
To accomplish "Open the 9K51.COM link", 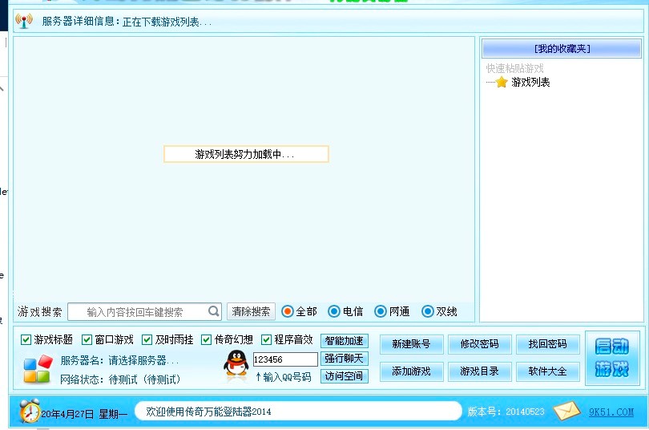I will tap(611, 412).
